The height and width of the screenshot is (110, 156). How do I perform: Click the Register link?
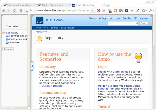point(127,18)
